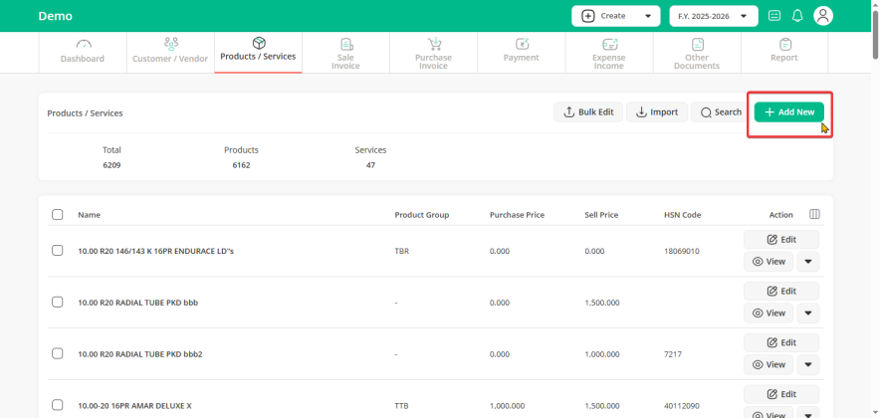The image size is (880, 418).
Task: Toggle the select-all checkbox in table header
Action: coord(58,215)
